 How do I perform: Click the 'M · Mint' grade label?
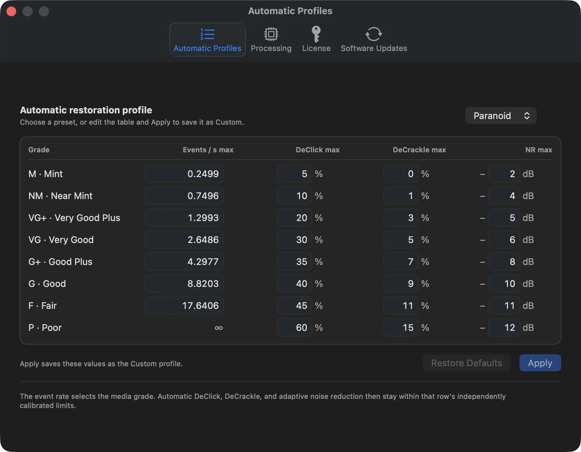45,174
